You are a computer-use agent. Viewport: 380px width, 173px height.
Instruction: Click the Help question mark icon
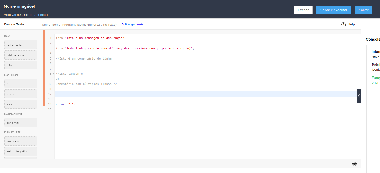point(343,24)
